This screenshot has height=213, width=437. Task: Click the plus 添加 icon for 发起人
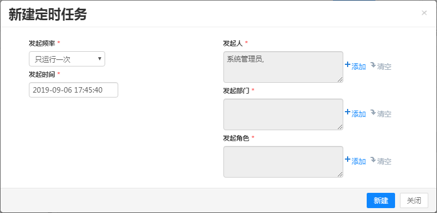coord(347,65)
